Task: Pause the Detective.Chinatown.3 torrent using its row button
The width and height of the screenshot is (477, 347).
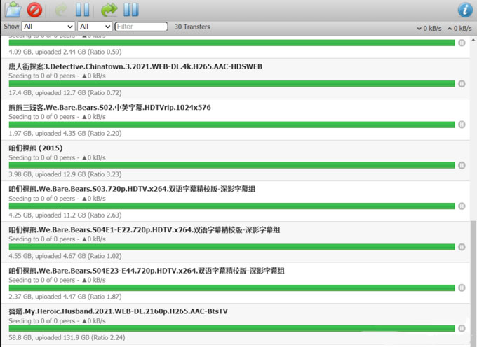Action: pos(462,84)
